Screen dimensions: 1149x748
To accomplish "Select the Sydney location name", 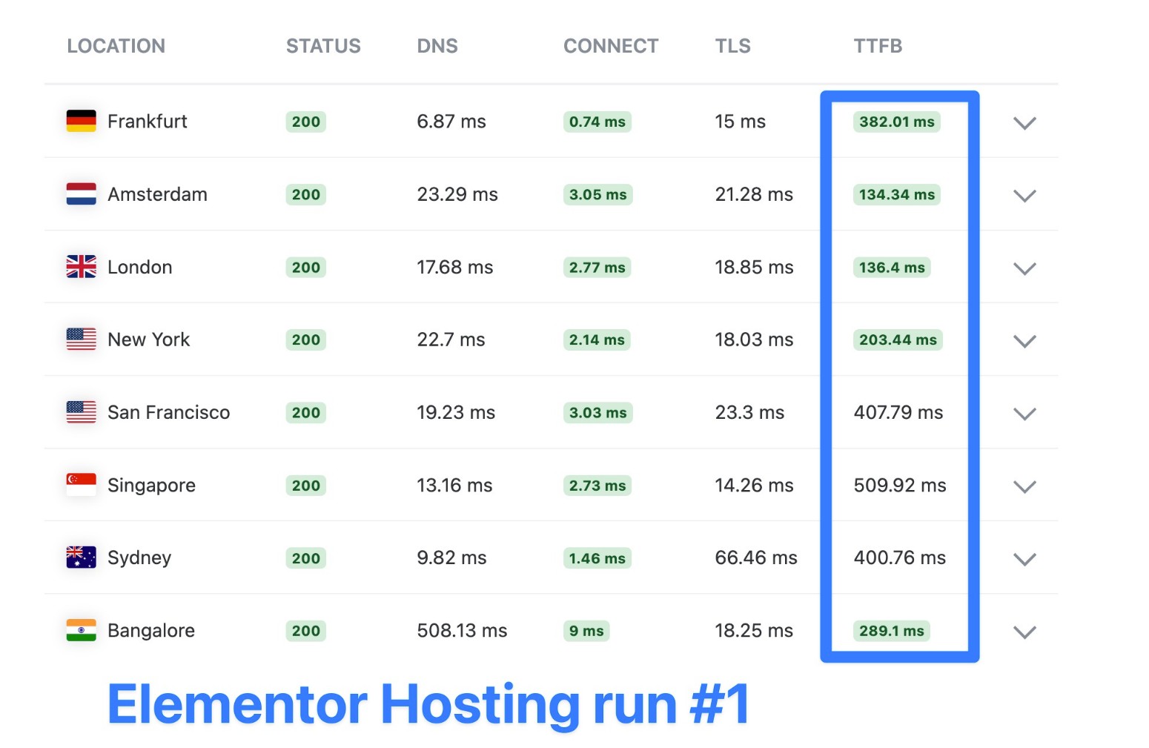I will [x=139, y=558].
